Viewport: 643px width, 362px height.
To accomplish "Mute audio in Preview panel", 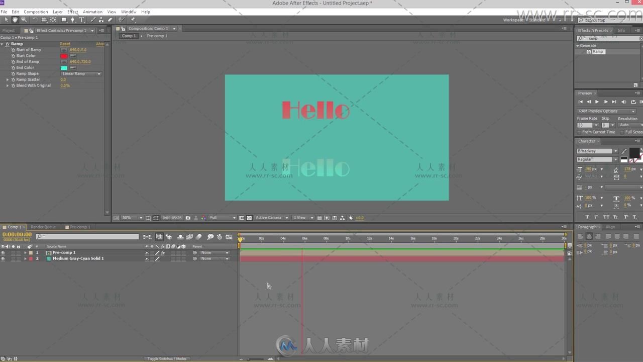I will (624, 102).
